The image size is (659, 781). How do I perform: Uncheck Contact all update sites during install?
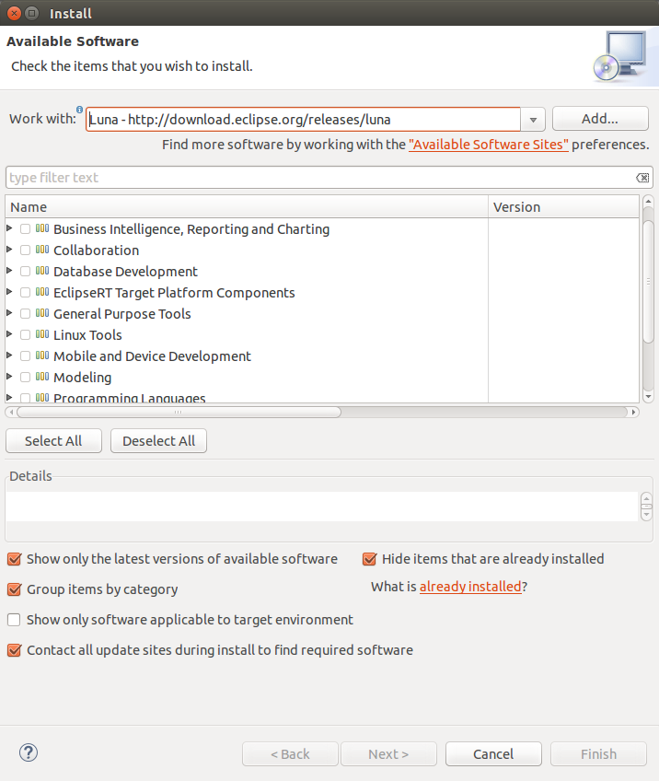pos(15,650)
